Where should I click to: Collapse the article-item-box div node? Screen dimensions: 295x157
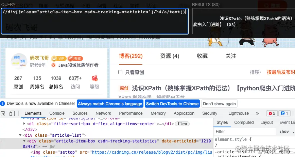(x=24, y=141)
